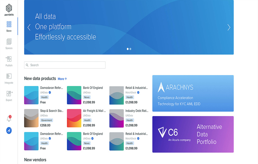Viewport: 258px width, 164px height.
Task: Open notifications bell with 2 alerts
Action: pyautogui.click(x=9, y=118)
